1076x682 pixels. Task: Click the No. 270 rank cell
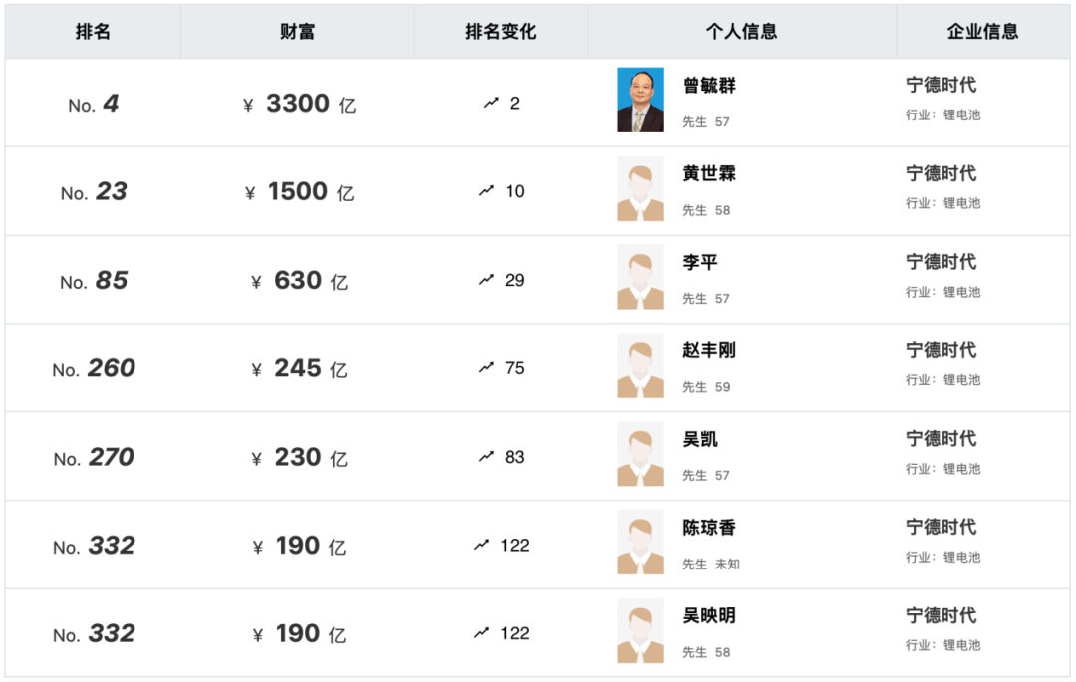93,458
